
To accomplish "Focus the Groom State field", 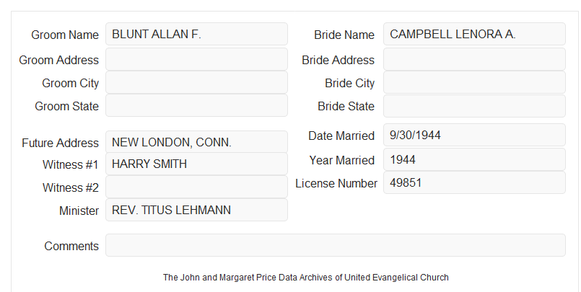I will click(x=196, y=105).
